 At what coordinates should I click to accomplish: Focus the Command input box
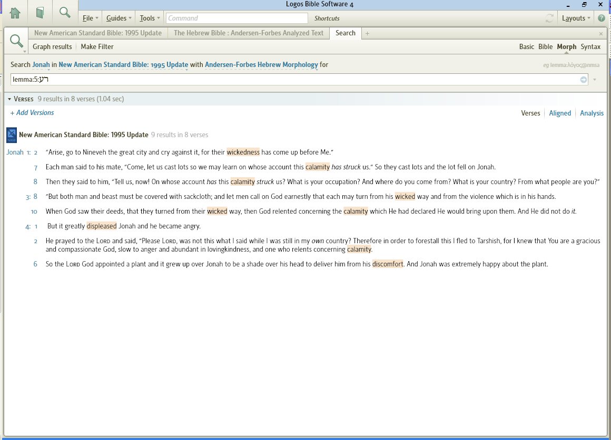[237, 18]
